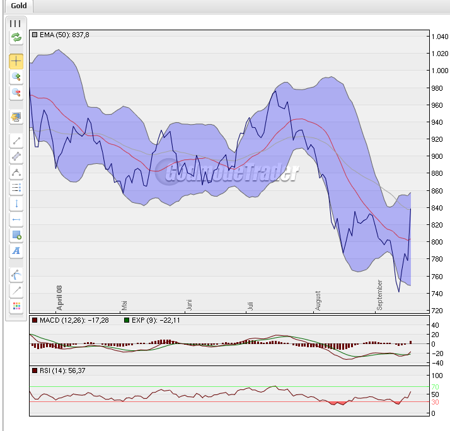Click the EMA (50) gray legend square
This screenshot has height=431, width=450.
tap(35, 35)
